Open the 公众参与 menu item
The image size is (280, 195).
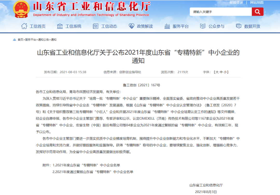(216, 26)
